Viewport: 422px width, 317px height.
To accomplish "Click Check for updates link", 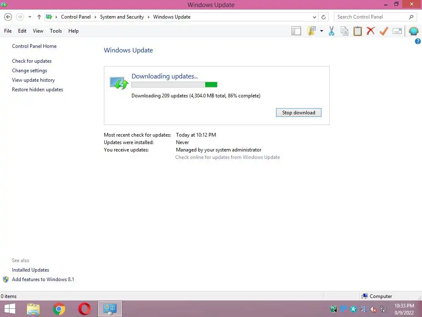I will (x=32, y=61).
